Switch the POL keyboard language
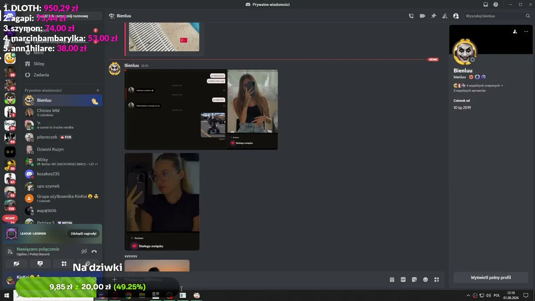 497,296
